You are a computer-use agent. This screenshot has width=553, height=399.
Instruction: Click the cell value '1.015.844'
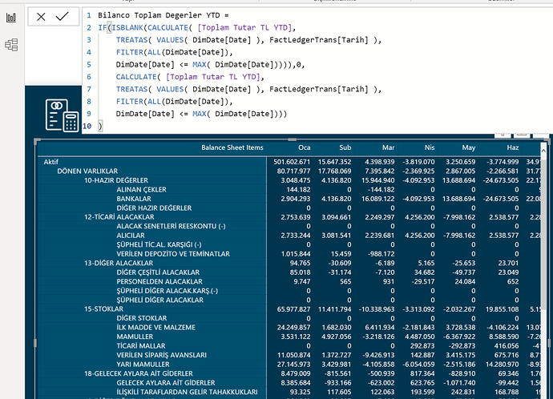click(x=296, y=254)
